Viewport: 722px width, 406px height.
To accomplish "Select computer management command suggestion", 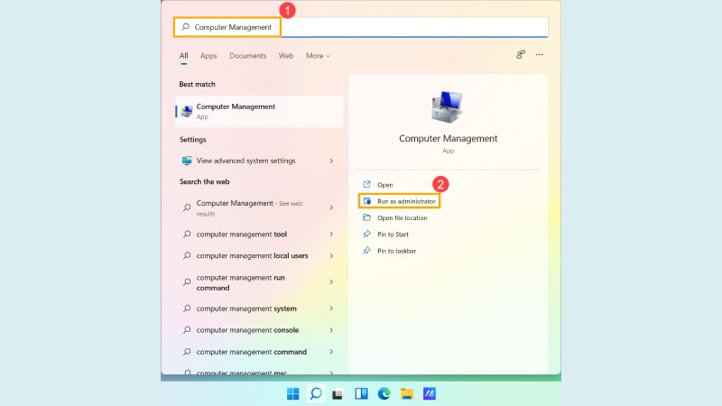I will [x=259, y=352].
